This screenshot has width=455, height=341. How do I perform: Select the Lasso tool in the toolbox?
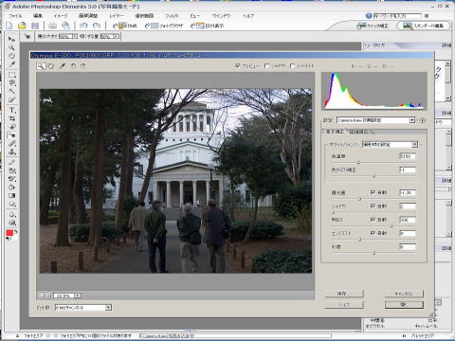pyautogui.click(x=11, y=83)
